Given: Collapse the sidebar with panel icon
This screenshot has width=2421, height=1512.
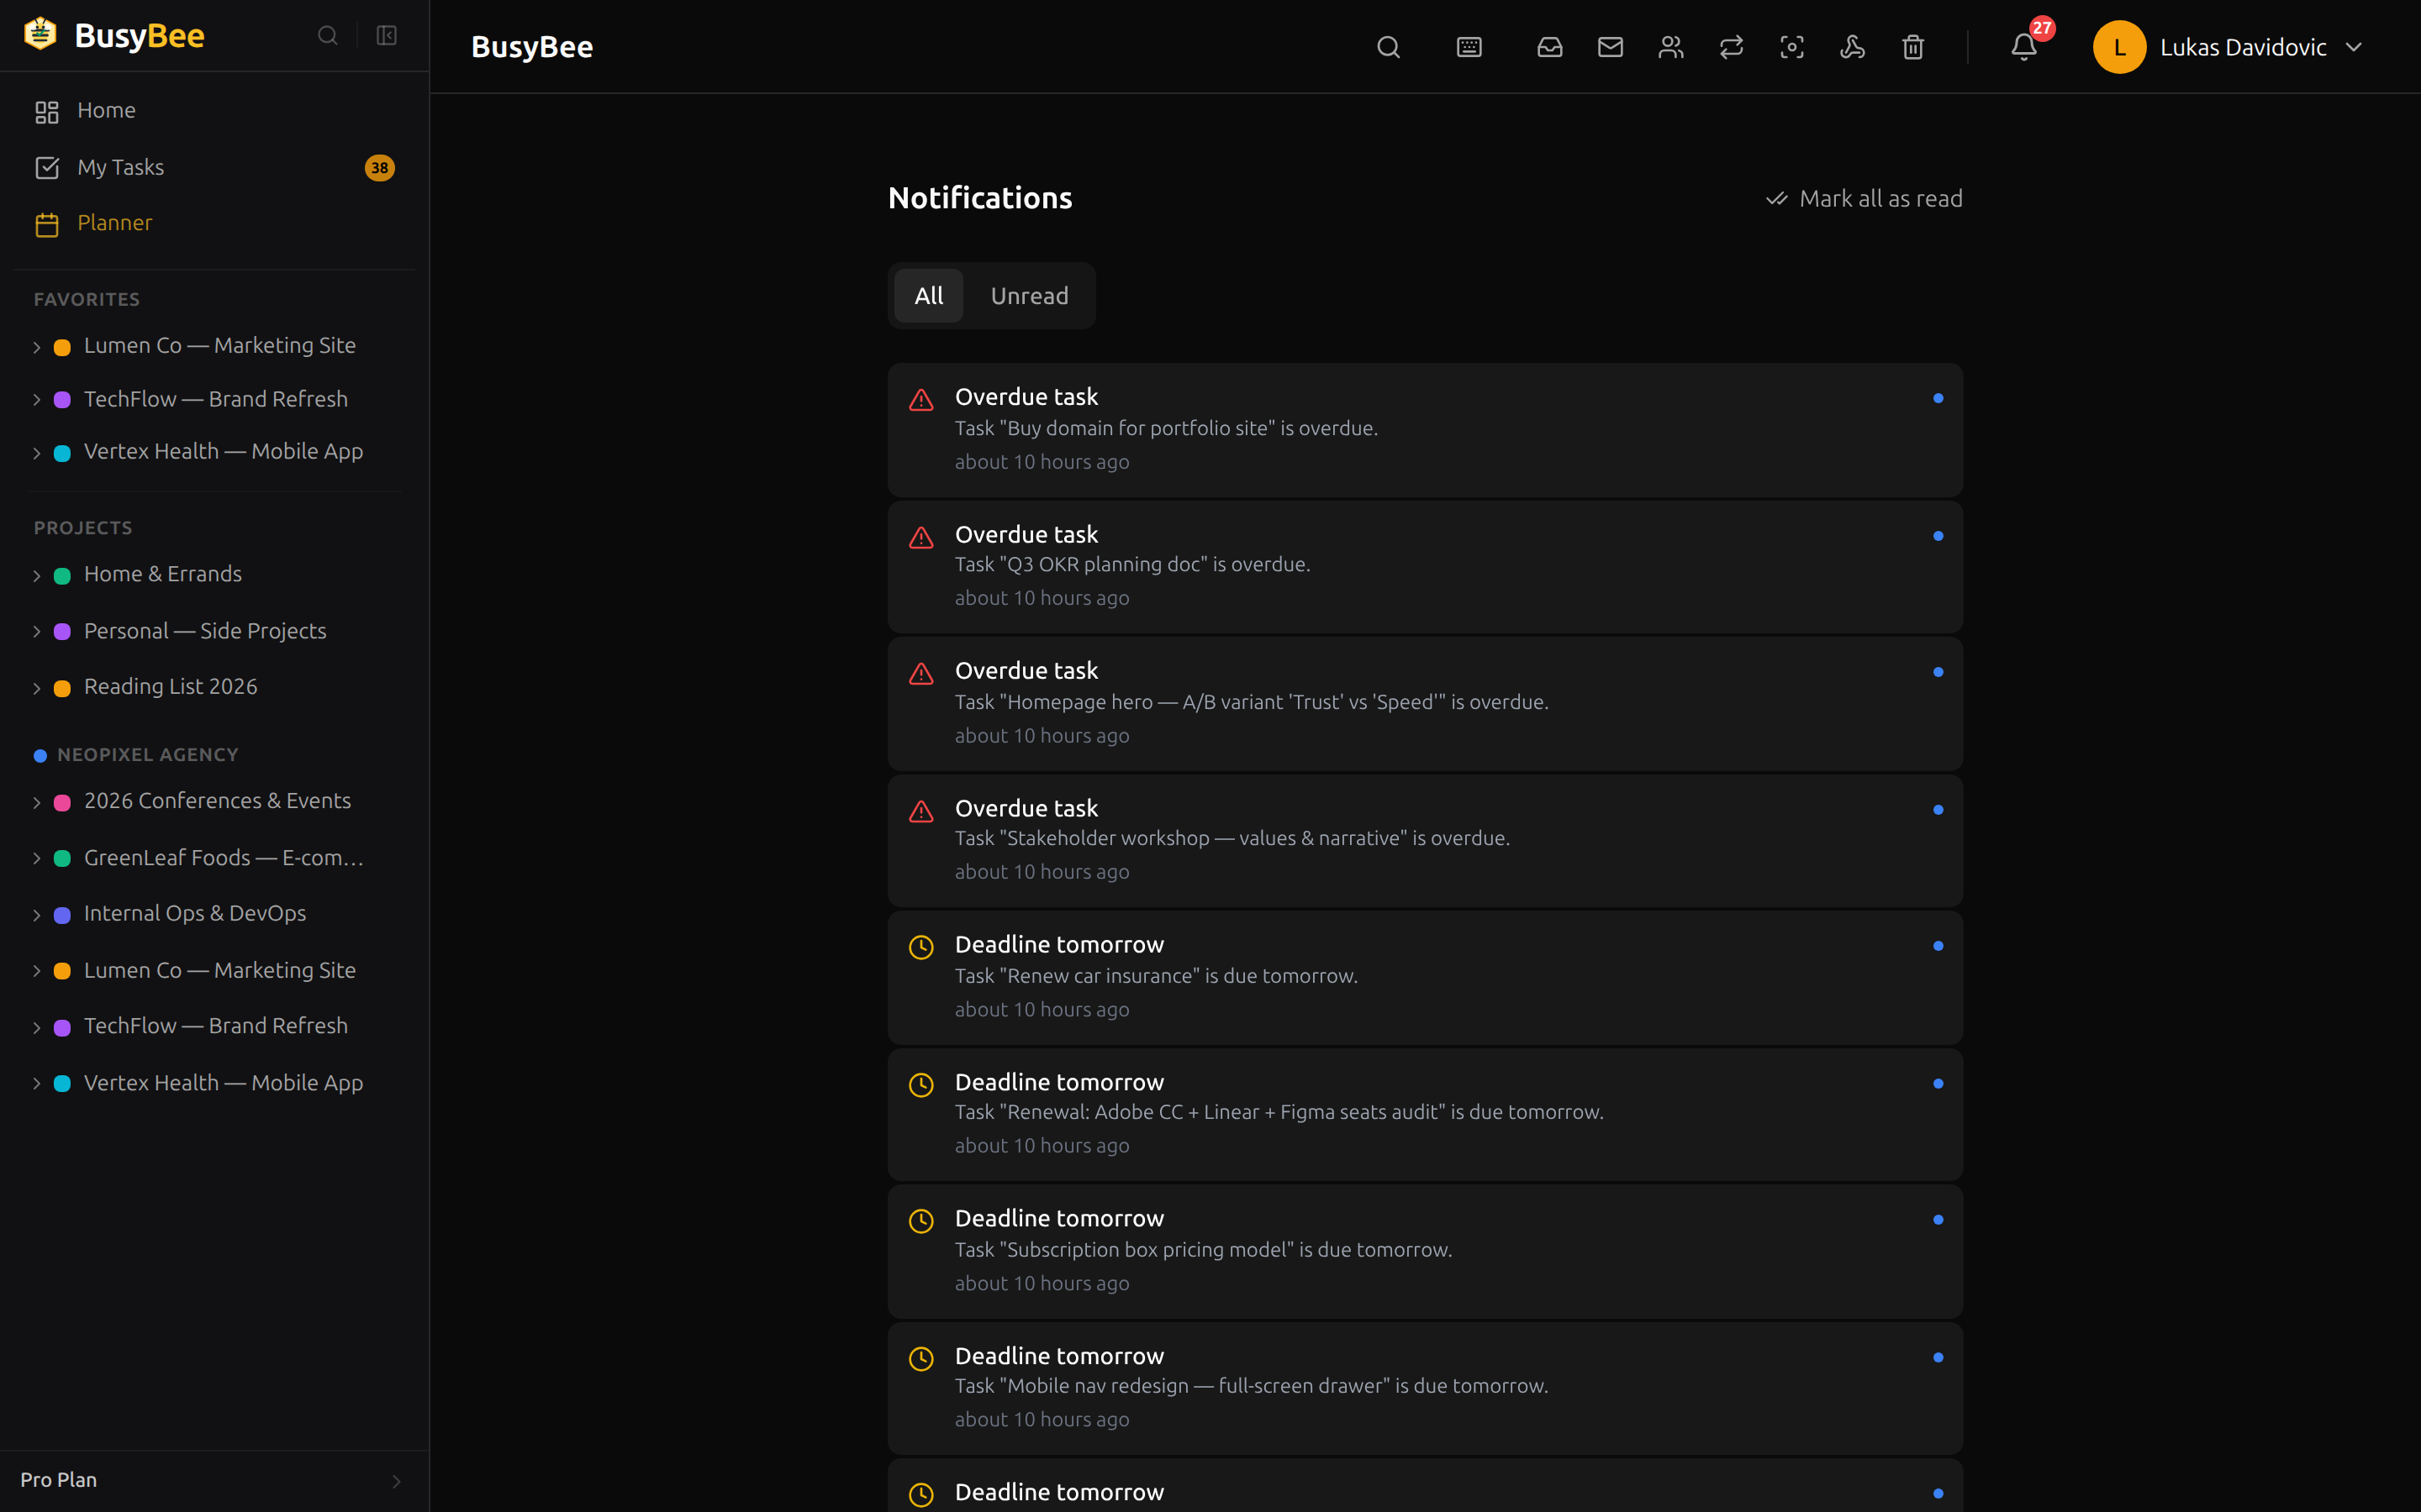Looking at the screenshot, I should [386, 36].
